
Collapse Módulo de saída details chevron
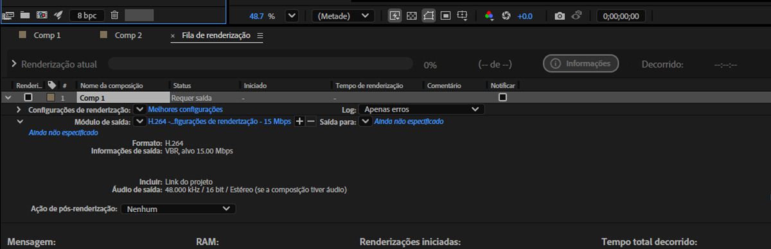click(x=19, y=121)
